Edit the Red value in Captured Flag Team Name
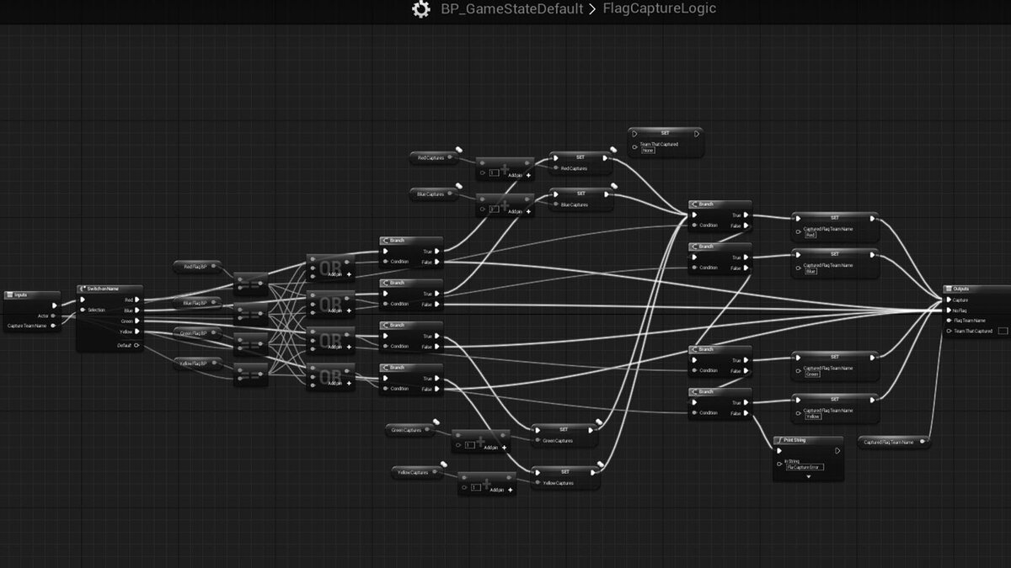This screenshot has width=1011, height=568. tap(810, 235)
